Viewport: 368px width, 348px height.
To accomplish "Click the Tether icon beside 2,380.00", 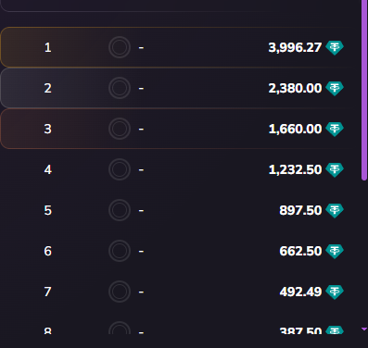I will point(335,88).
